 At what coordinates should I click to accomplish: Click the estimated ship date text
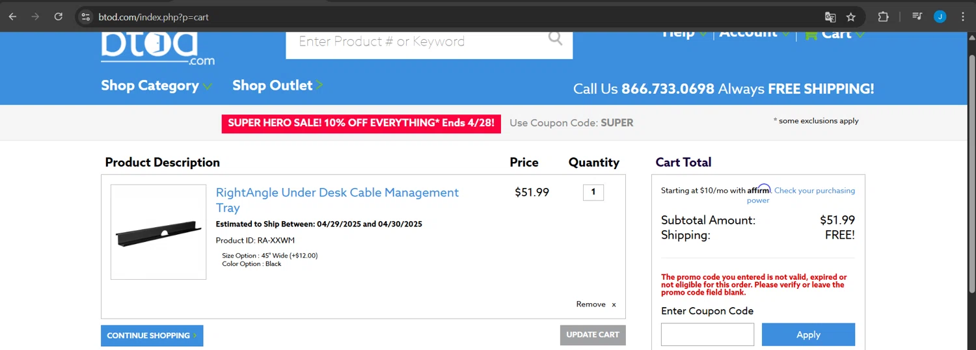tap(319, 224)
